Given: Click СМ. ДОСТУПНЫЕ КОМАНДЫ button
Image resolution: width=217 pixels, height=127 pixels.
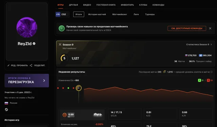Looking at the screenshot, I should 187,28.
